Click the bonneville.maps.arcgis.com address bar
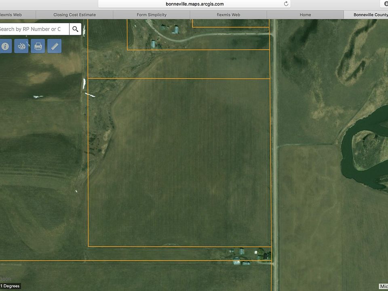The width and height of the screenshot is (388, 291). point(194,4)
